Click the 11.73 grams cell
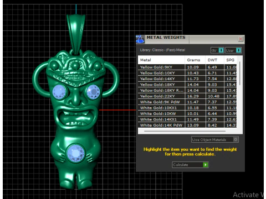Image resolution: width=266 pixels, height=199 pixels. (x=195, y=78)
